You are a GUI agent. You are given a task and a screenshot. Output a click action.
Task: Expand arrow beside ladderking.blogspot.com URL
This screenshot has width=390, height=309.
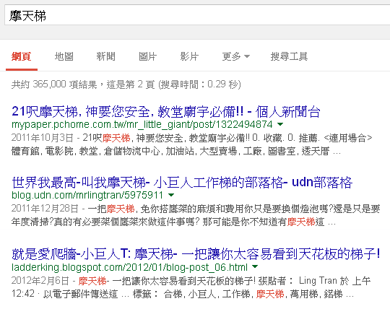pyautogui.click(x=255, y=266)
